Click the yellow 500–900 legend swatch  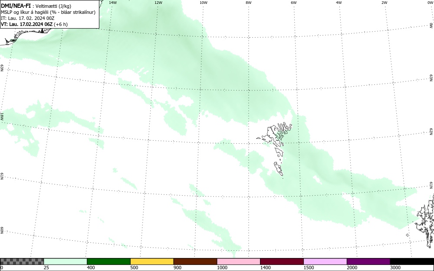point(152,261)
